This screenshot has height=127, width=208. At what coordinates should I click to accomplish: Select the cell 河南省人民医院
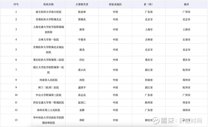pos(49,80)
